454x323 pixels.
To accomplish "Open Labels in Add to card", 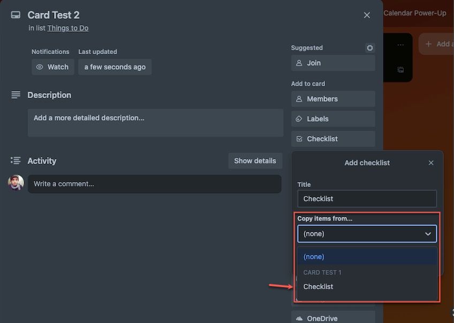I will coord(333,119).
